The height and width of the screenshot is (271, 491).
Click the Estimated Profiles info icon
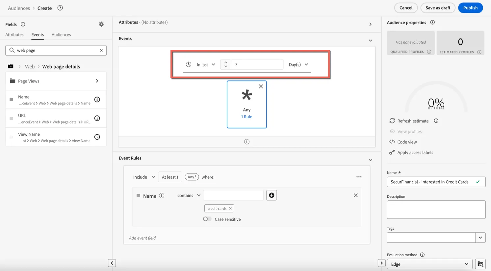479,52
